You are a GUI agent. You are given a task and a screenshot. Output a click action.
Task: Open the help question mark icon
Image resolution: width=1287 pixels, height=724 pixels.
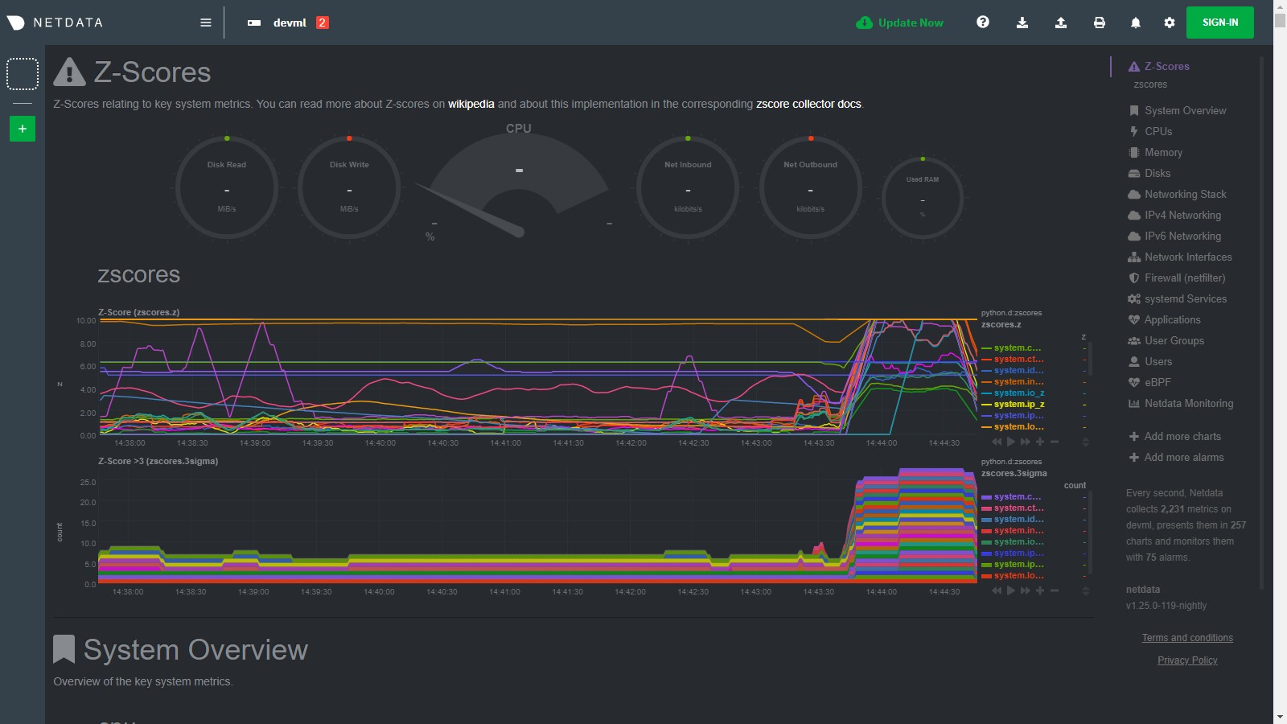(x=983, y=23)
